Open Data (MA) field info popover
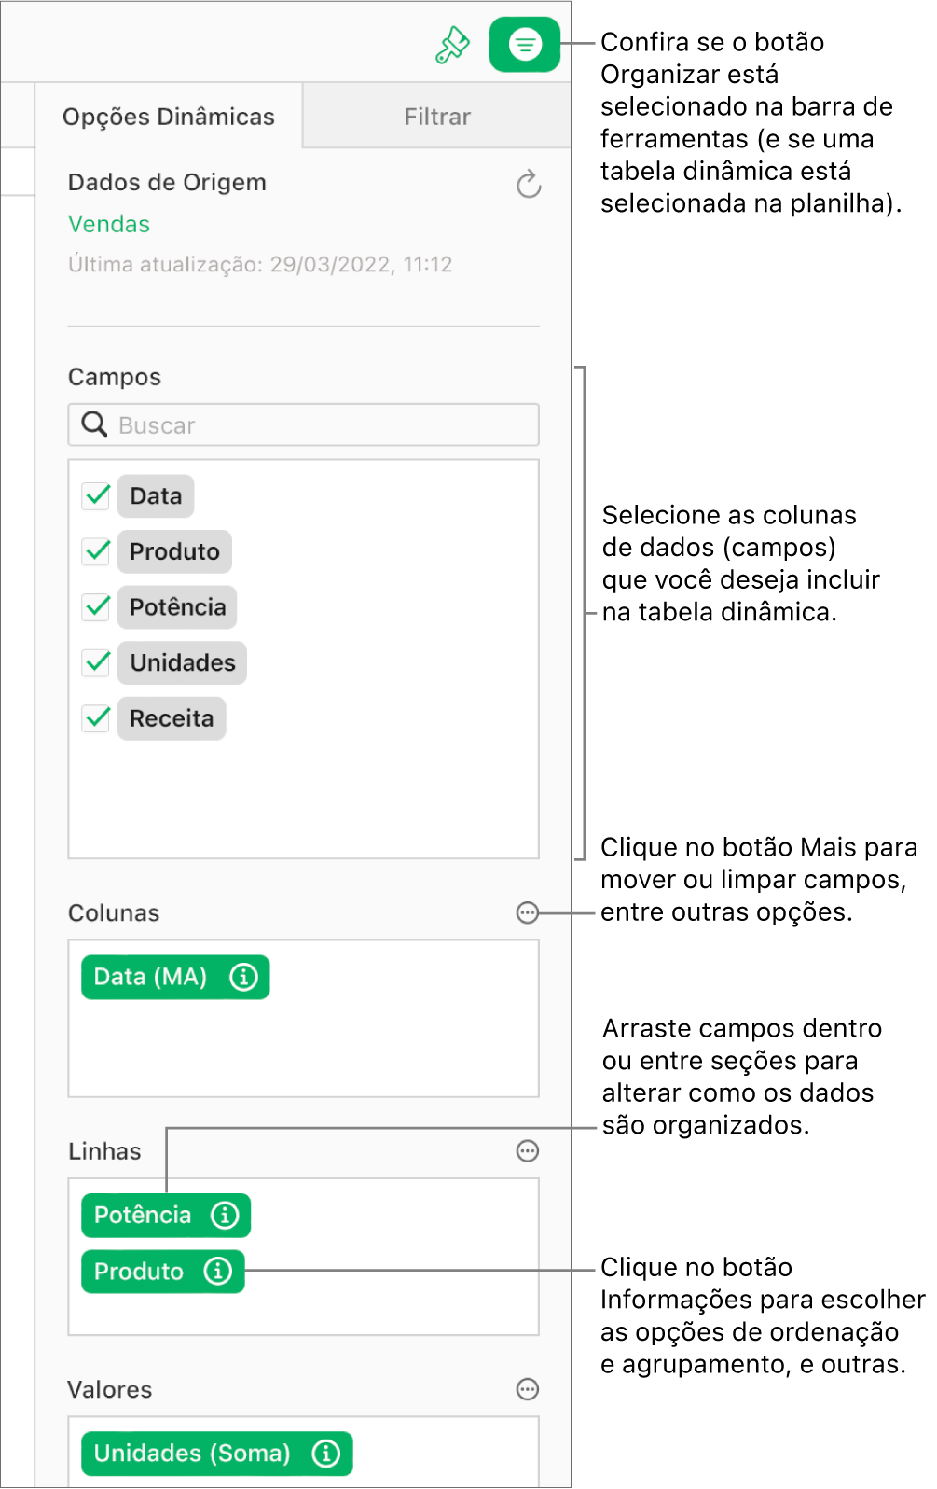This screenshot has height=1489, width=937. coord(243,977)
